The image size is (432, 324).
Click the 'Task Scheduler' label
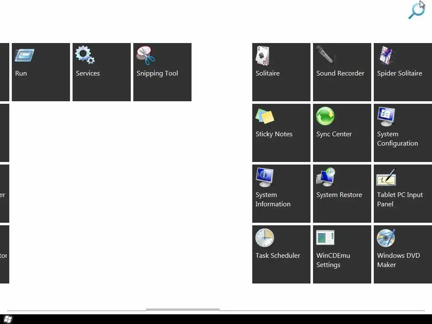tap(278, 255)
